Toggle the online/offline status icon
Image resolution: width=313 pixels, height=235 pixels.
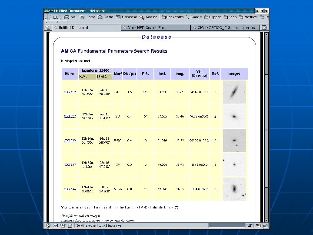point(250,225)
